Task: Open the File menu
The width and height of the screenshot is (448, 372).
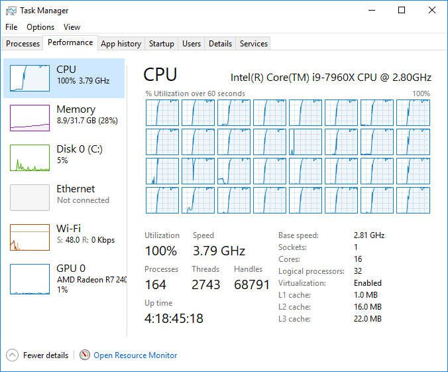Action: [x=11, y=27]
